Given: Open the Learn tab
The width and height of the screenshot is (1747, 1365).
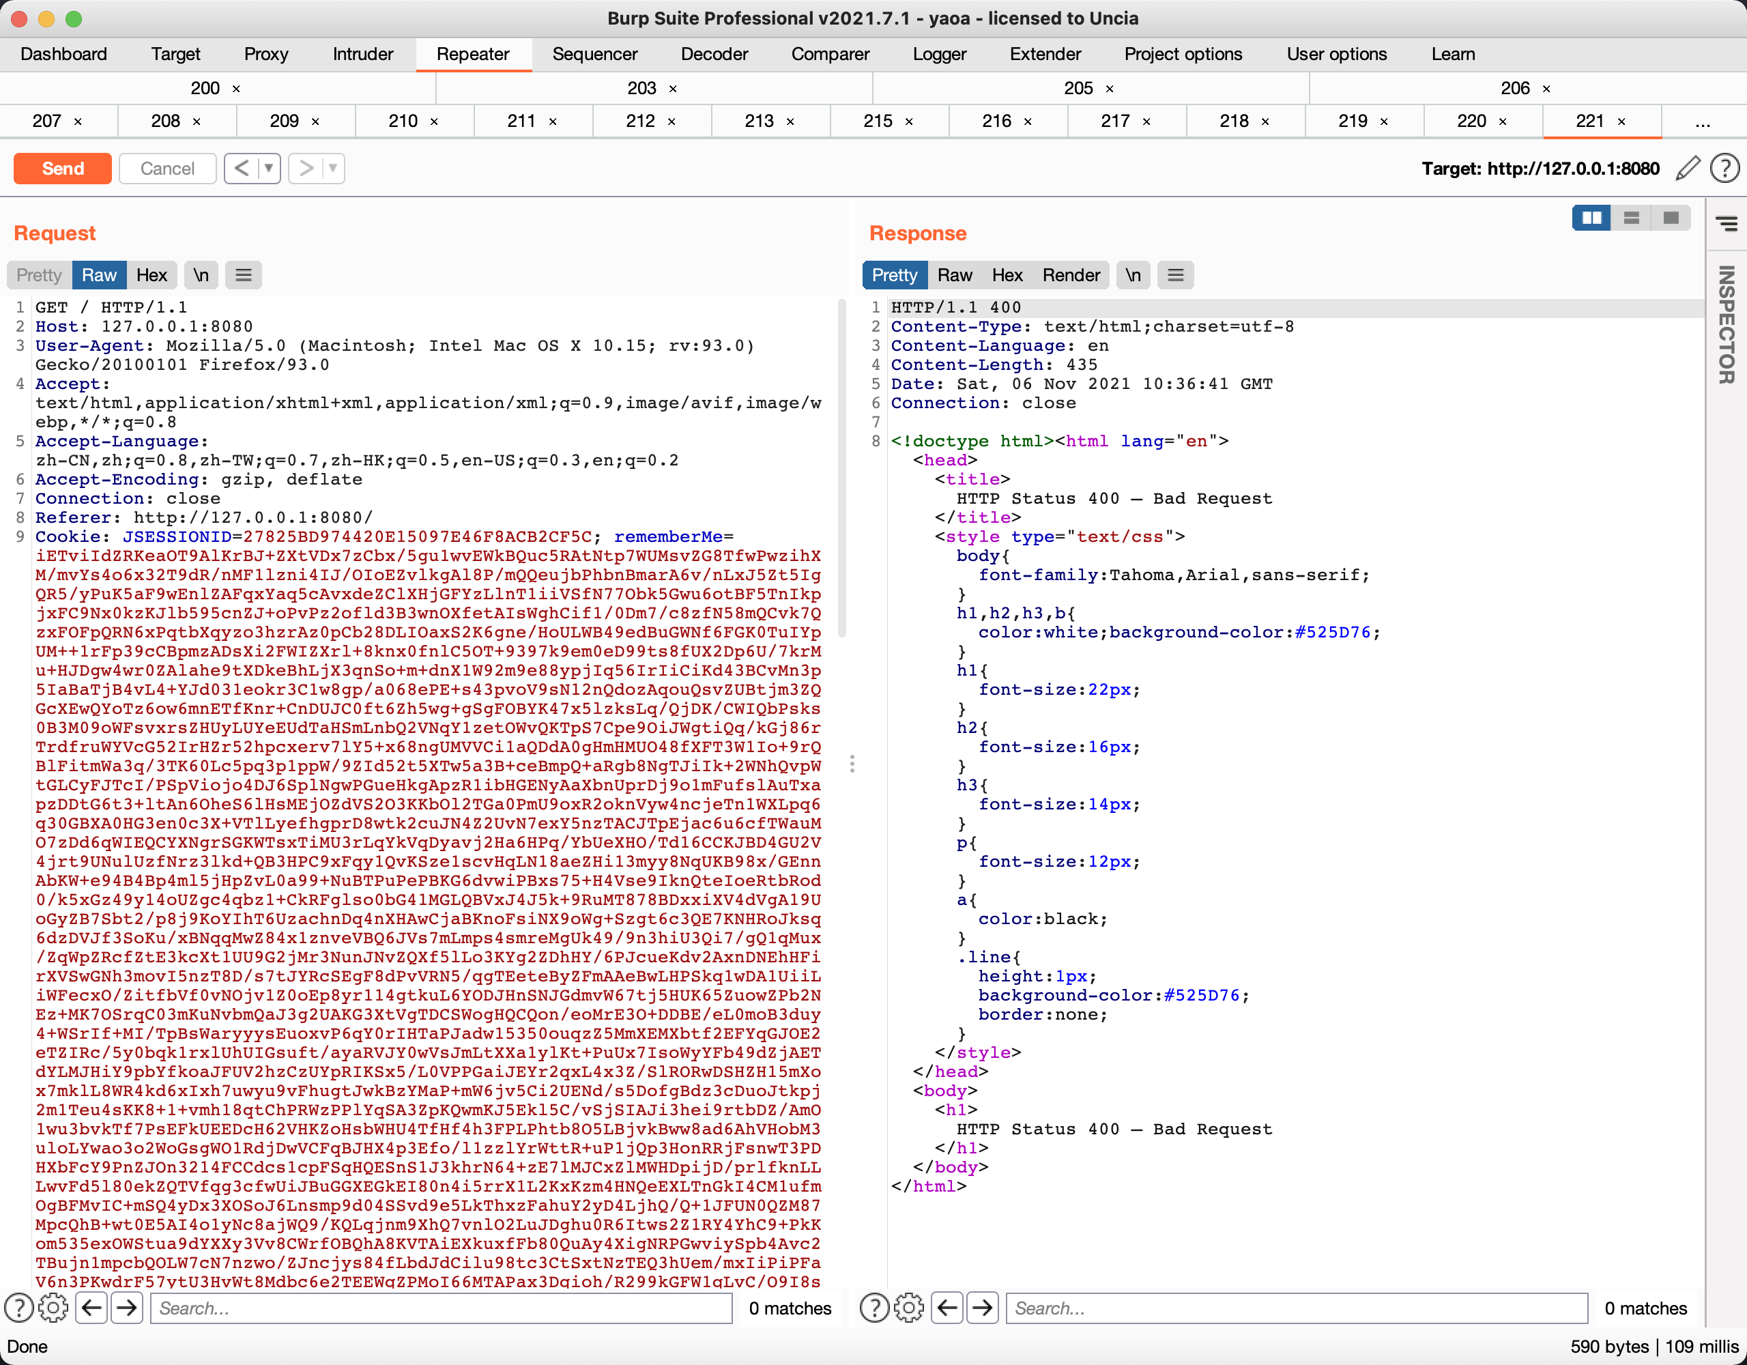Looking at the screenshot, I should (1454, 55).
